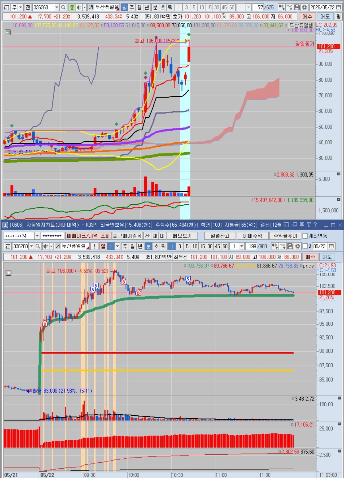Open the minute interval dropdown in lower toolbar
The image size is (344, 478).
(242, 246)
